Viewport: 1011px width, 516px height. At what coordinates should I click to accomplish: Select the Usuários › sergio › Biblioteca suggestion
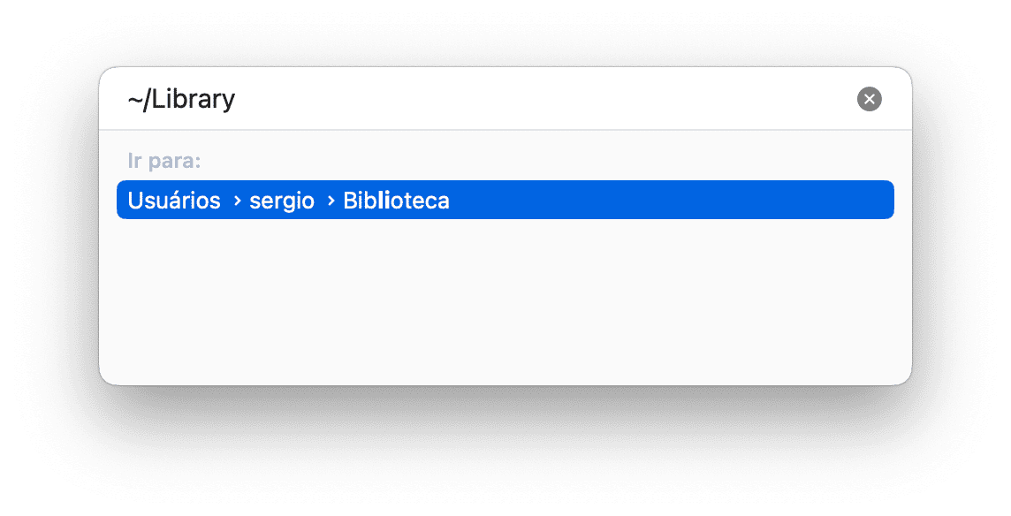[x=505, y=200]
